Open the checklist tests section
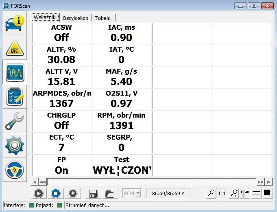 click(x=15, y=96)
